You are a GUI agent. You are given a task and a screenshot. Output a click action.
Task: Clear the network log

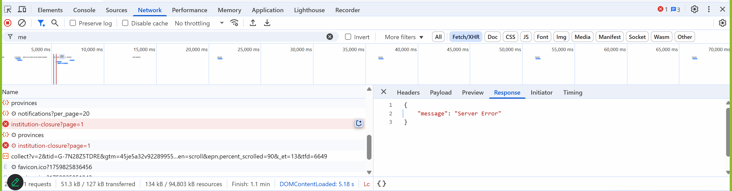(22, 23)
